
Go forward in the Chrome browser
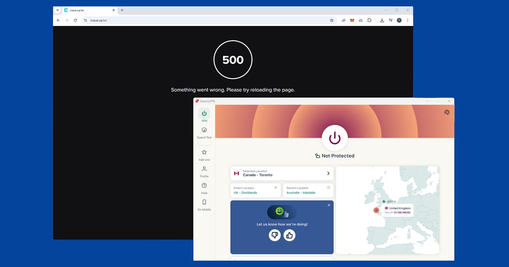pyautogui.click(x=67, y=20)
